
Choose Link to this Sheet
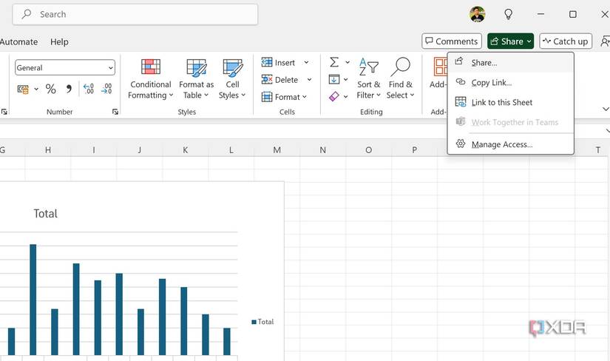[510, 102]
